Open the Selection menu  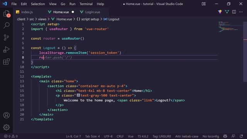[38, 4]
